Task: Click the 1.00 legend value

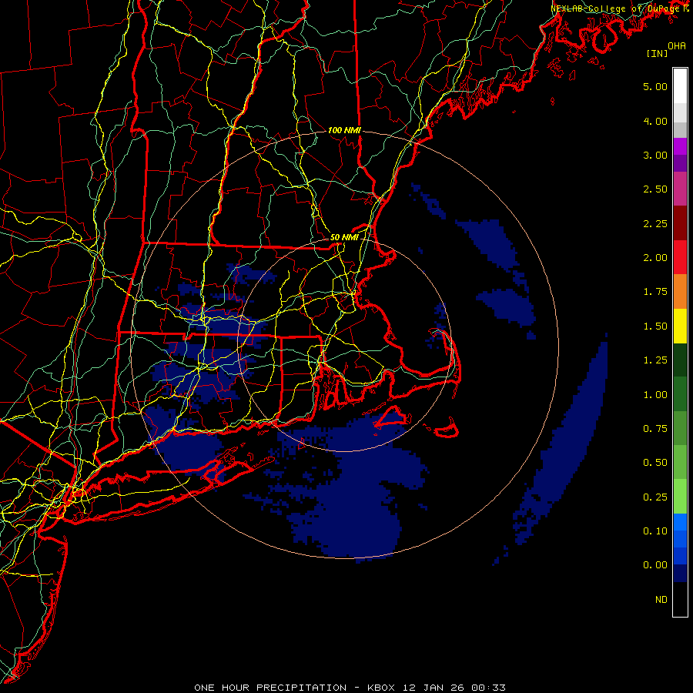Action: [x=655, y=395]
